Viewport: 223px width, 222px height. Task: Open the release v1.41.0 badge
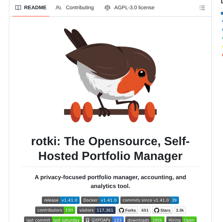point(61,200)
